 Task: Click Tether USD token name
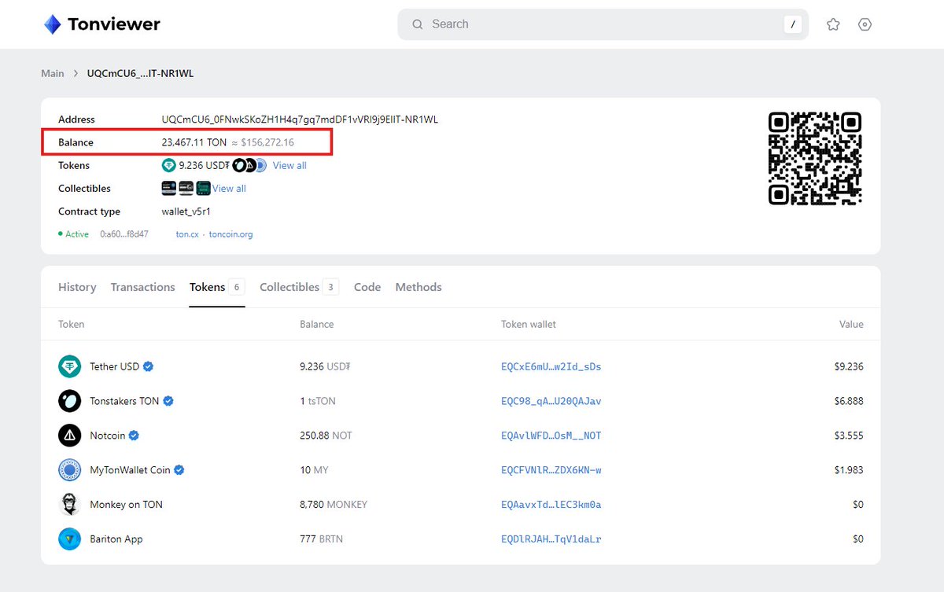pyautogui.click(x=114, y=366)
